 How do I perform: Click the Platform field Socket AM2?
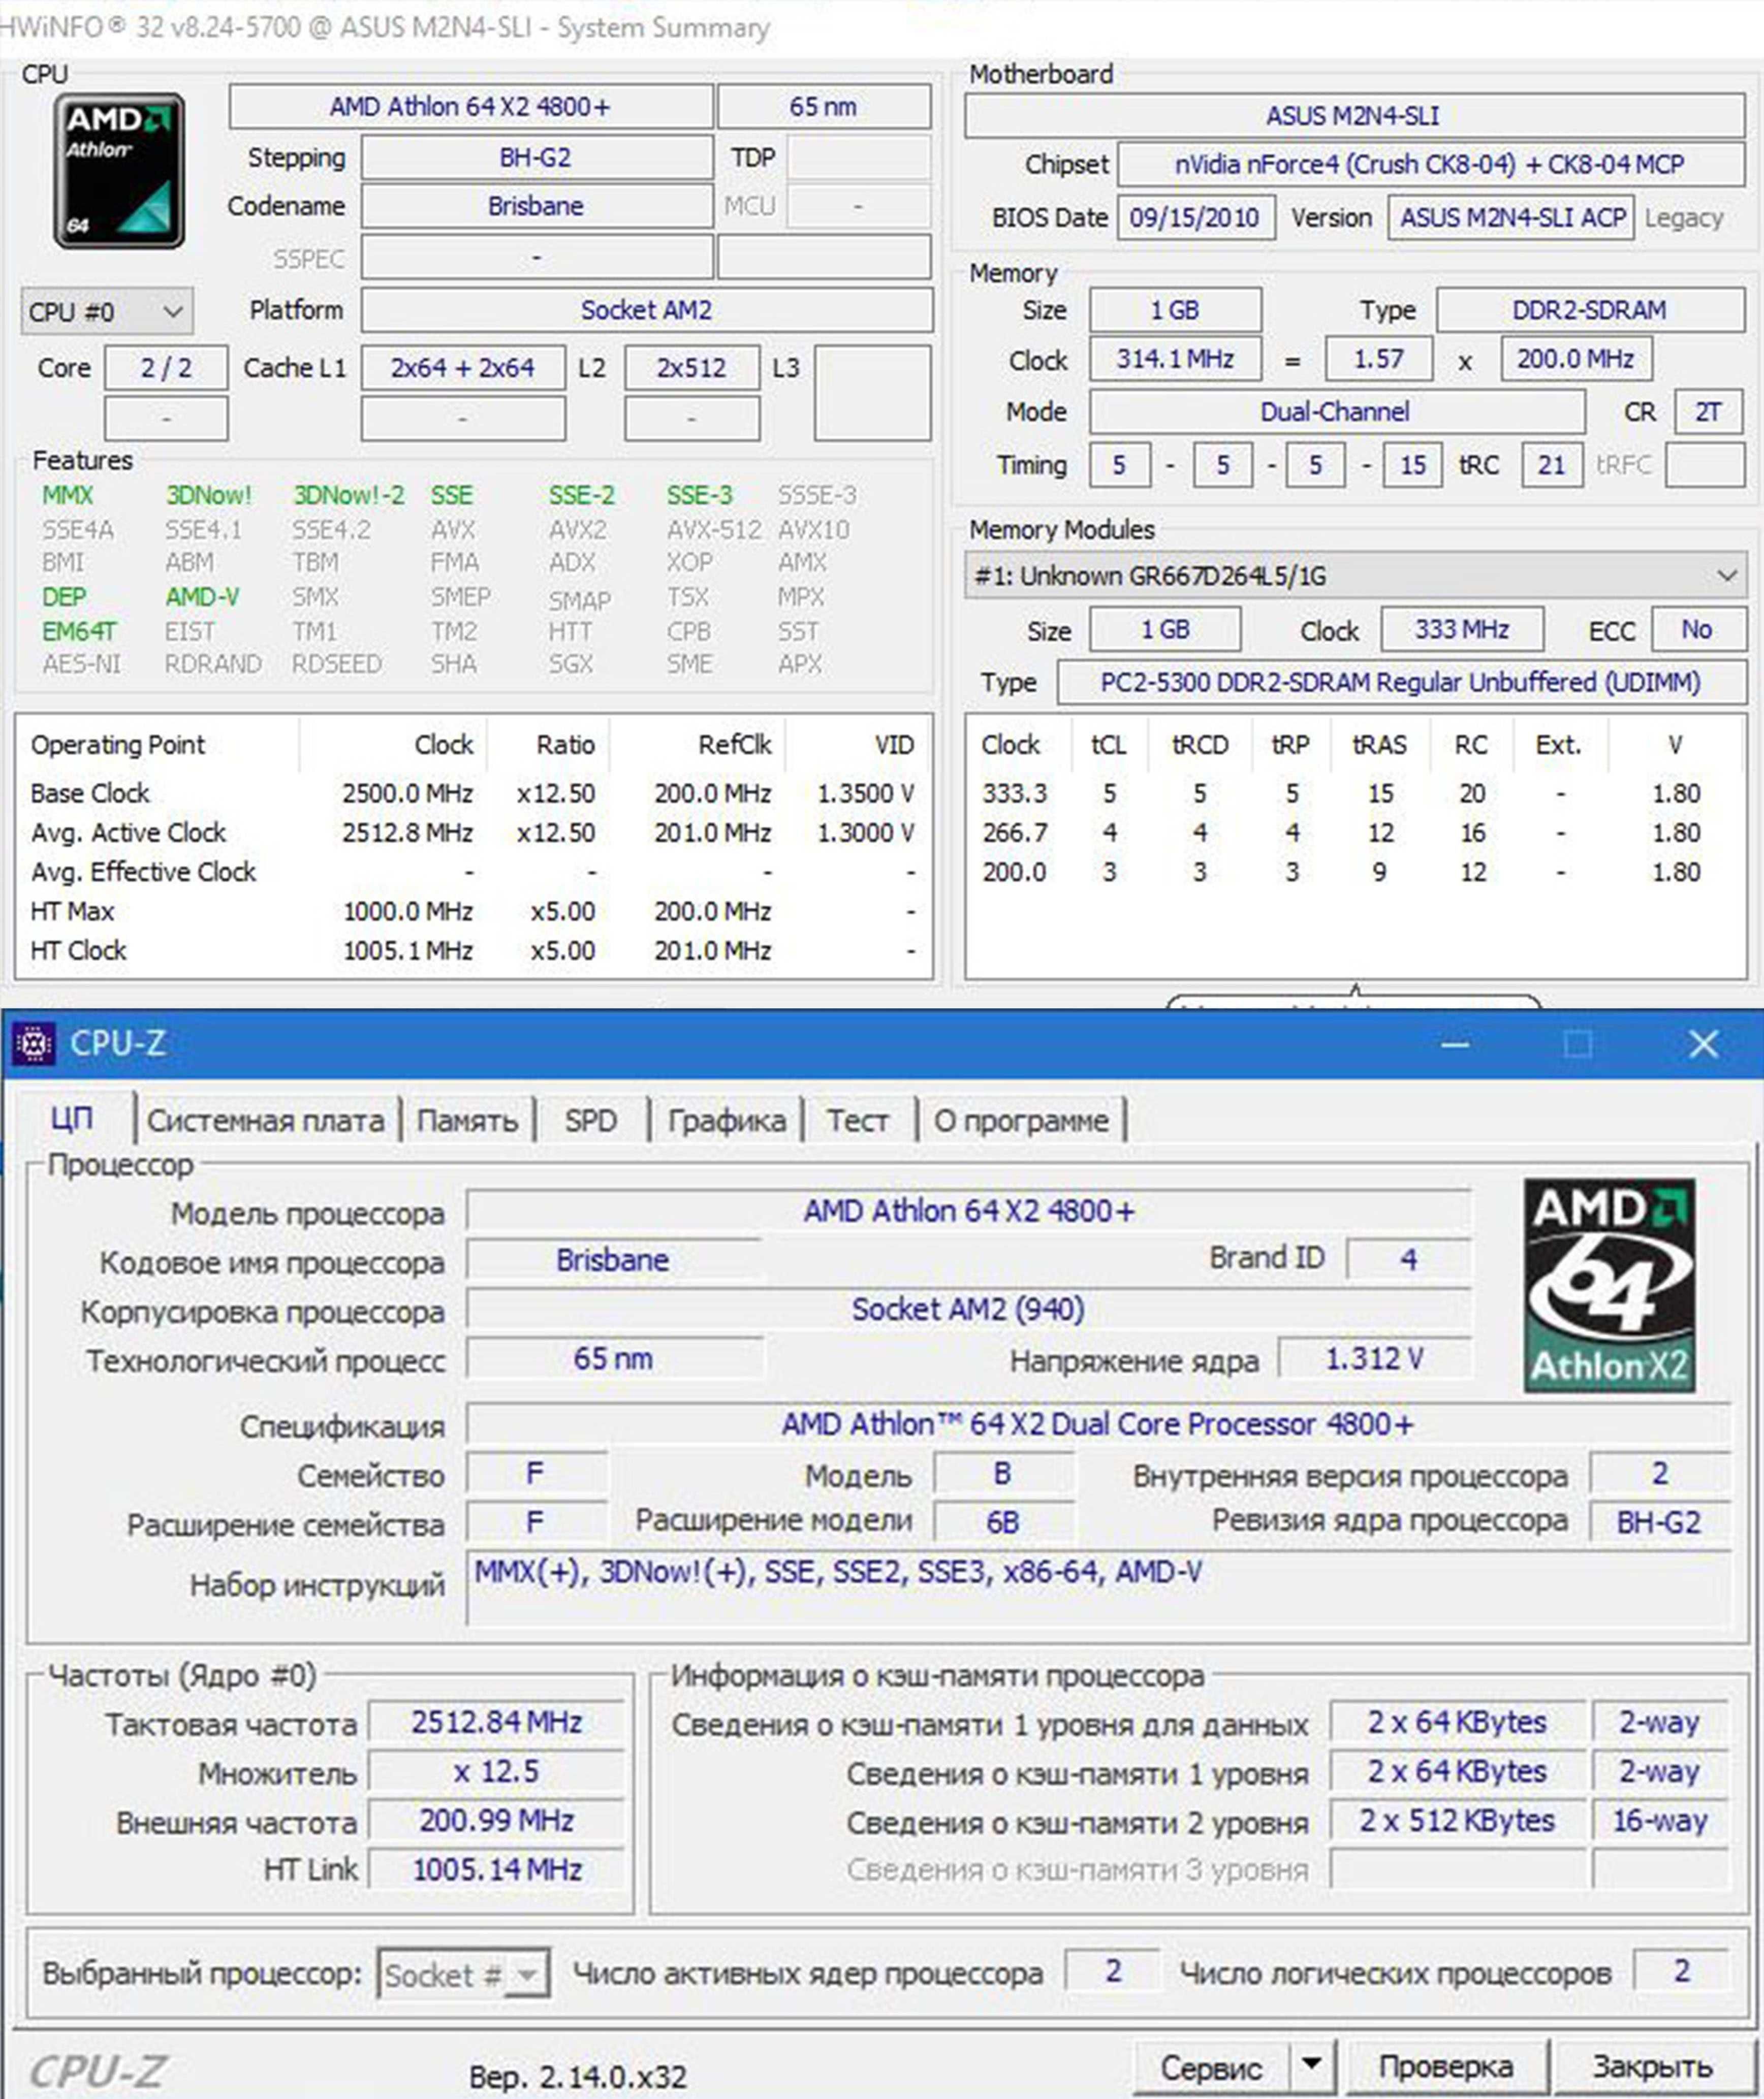coord(647,310)
